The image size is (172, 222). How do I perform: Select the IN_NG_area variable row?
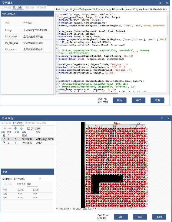click(x=27, y=43)
